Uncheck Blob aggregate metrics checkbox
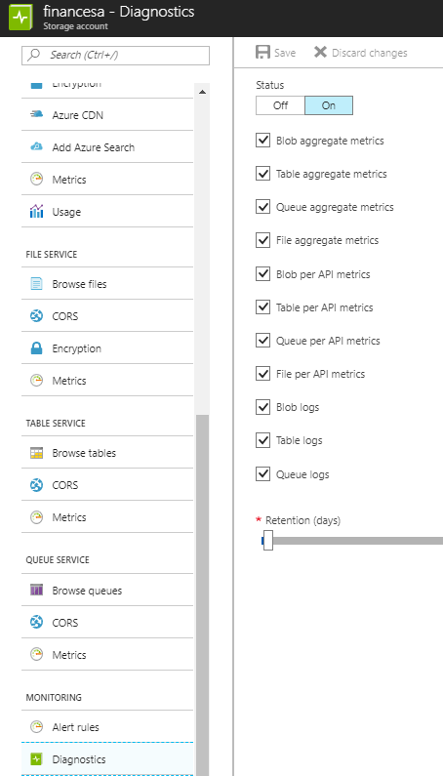This screenshot has height=776, width=443. (262, 141)
